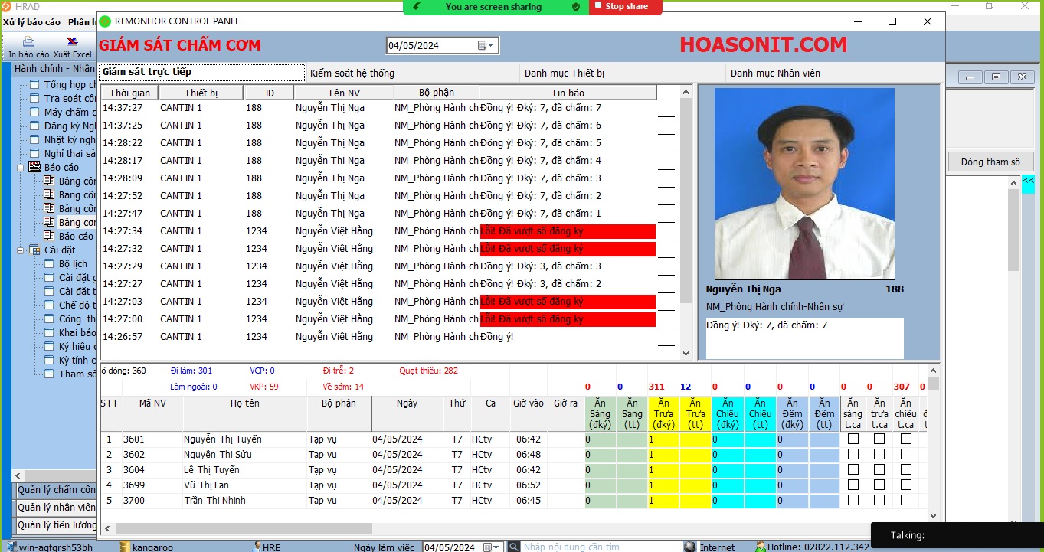Screen dimensions: 1044x552
Task: Tick Ăn chiều t.ca checkbox for row 5
Action: click(906, 501)
